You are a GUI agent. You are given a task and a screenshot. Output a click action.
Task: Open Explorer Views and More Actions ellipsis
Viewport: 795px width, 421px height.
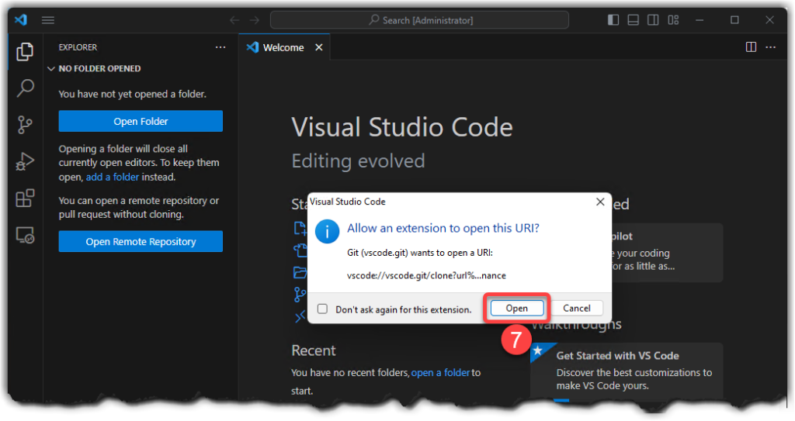220,47
